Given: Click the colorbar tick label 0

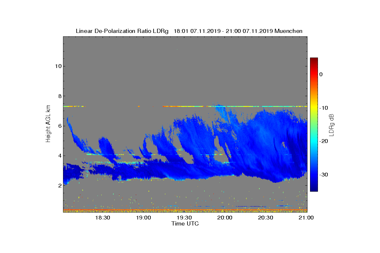Looking at the screenshot, I should click(x=321, y=74).
